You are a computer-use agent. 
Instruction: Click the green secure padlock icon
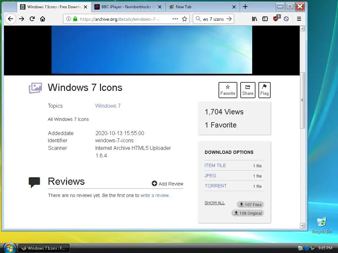(75, 19)
